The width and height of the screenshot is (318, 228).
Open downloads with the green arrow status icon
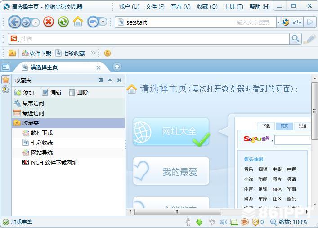click(199, 222)
